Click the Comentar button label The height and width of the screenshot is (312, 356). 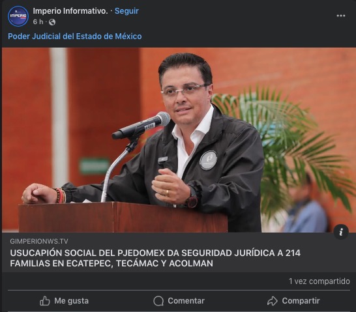[x=186, y=301]
